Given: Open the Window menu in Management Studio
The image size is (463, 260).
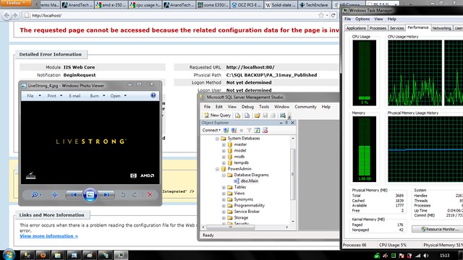Looking at the screenshot, I should pyautogui.click(x=281, y=107).
